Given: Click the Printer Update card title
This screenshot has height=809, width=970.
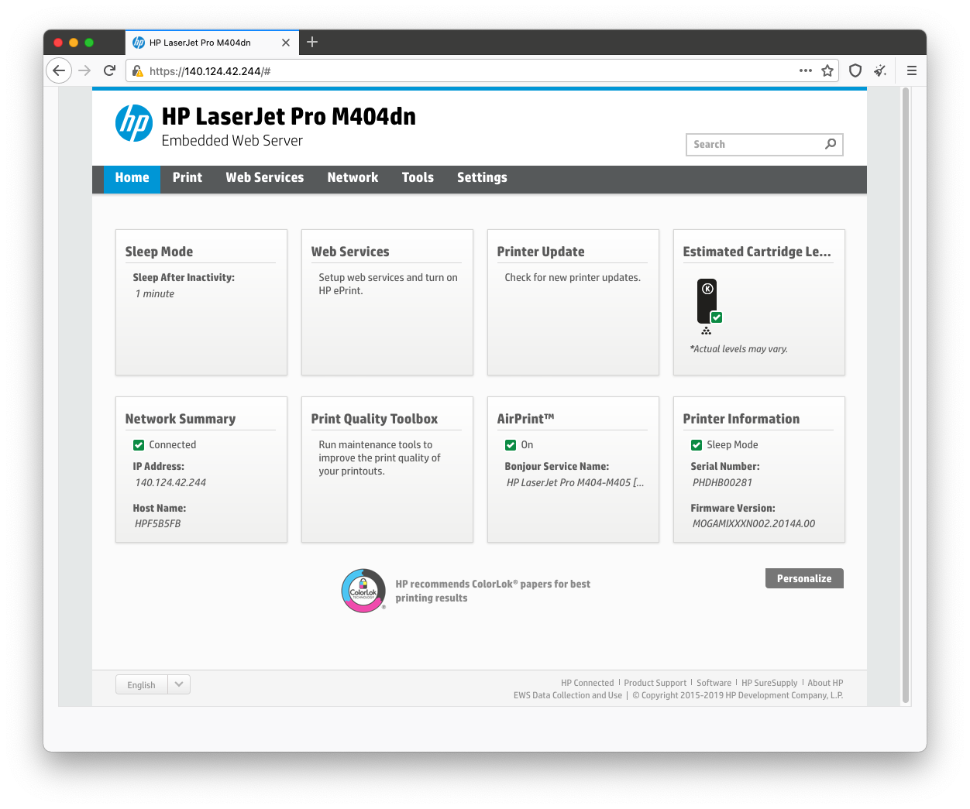Looking at the screenshot, I should (x=541, y=252).
